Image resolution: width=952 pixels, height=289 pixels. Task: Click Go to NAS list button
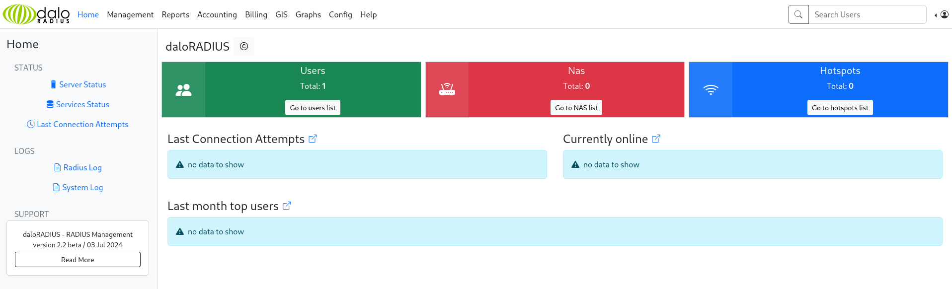[576, 108]
